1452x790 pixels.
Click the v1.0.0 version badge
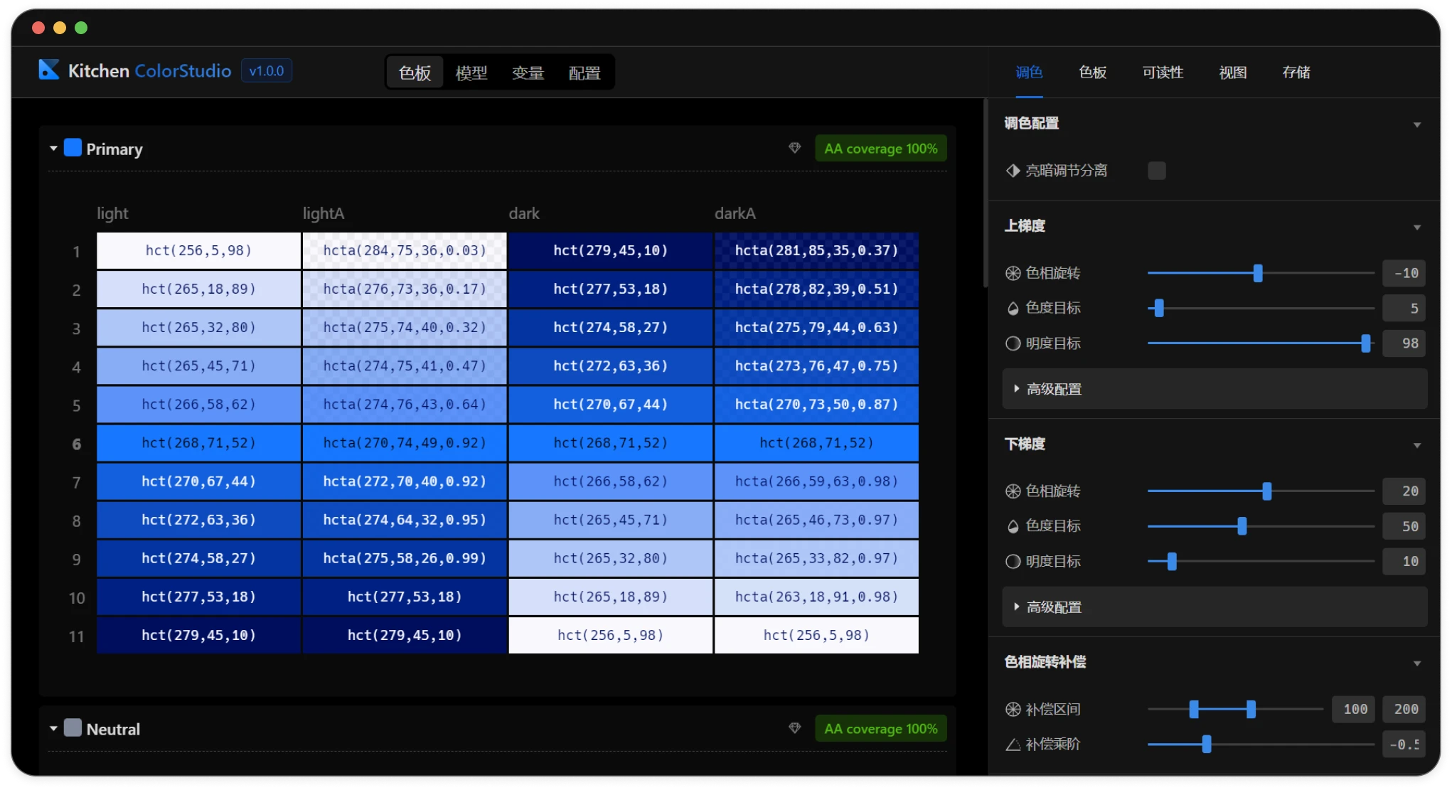pos(266,71)
